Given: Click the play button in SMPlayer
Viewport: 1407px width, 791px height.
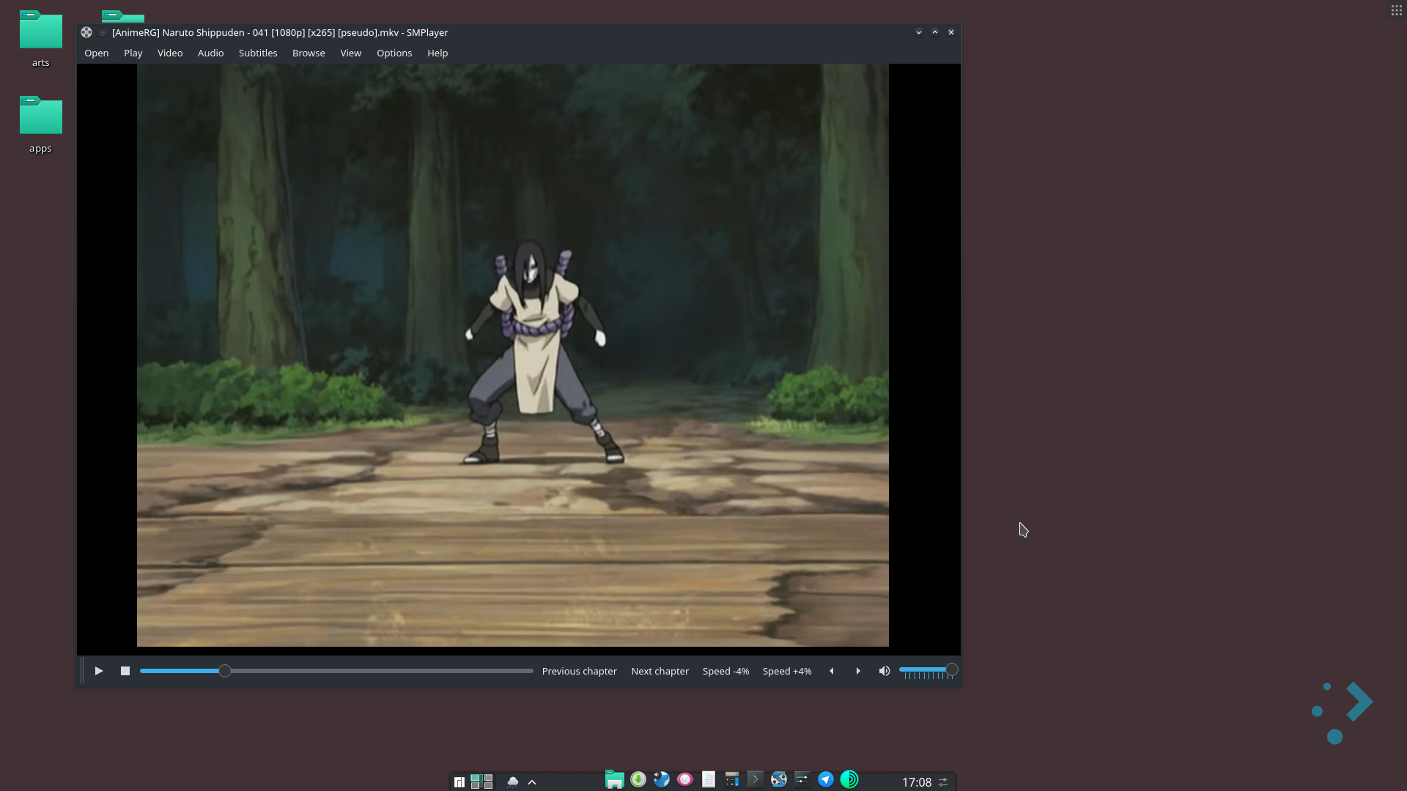Looking at the screenshot, I should 99,671.
